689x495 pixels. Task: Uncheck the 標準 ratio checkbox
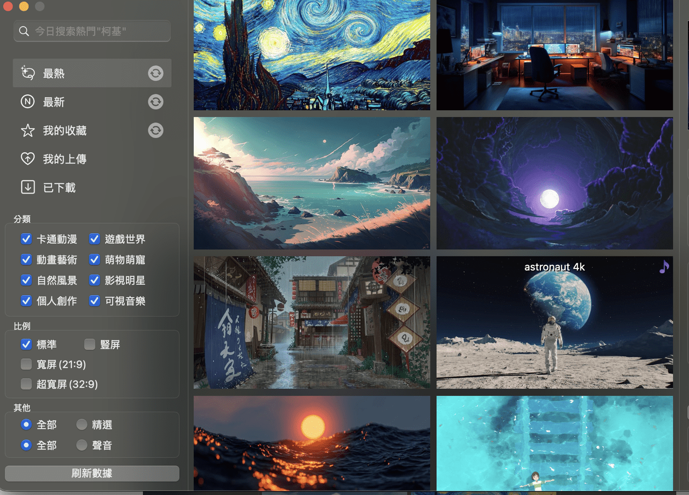pos(26,344)
